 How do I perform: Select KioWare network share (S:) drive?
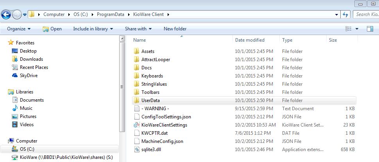(x=66, y=158)
